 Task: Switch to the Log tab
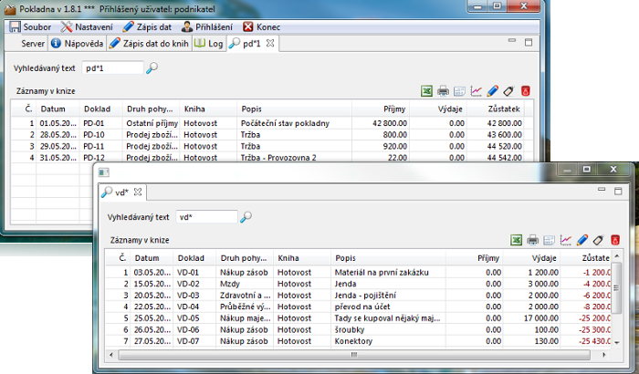[x=208, y=43]
